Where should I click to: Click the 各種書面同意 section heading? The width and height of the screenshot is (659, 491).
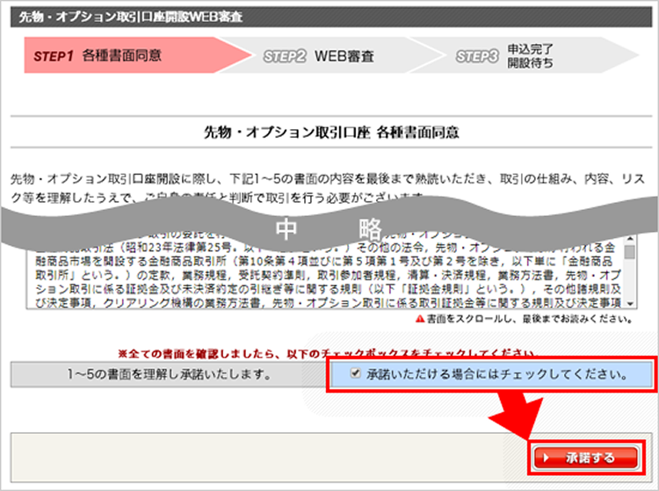[x=329, y=133]
